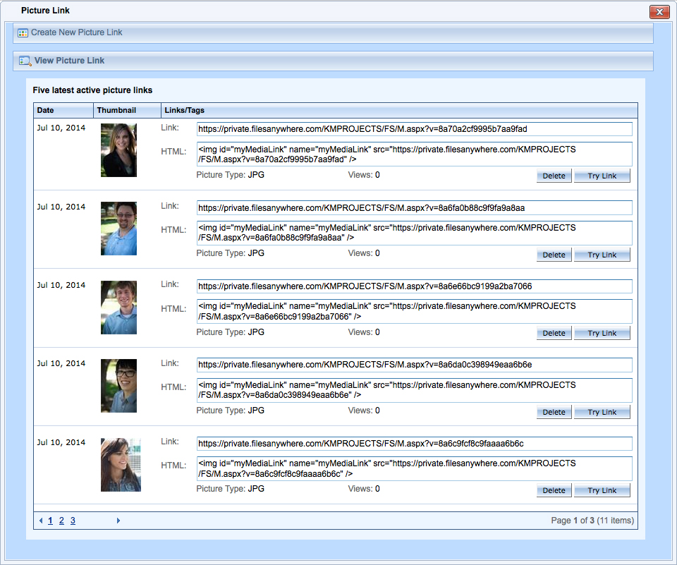Try the link ending in 8a6fa0b88c9f9fa9a8aa
The width and height of the screenshot is (677, 565).
tap(602, 255)
